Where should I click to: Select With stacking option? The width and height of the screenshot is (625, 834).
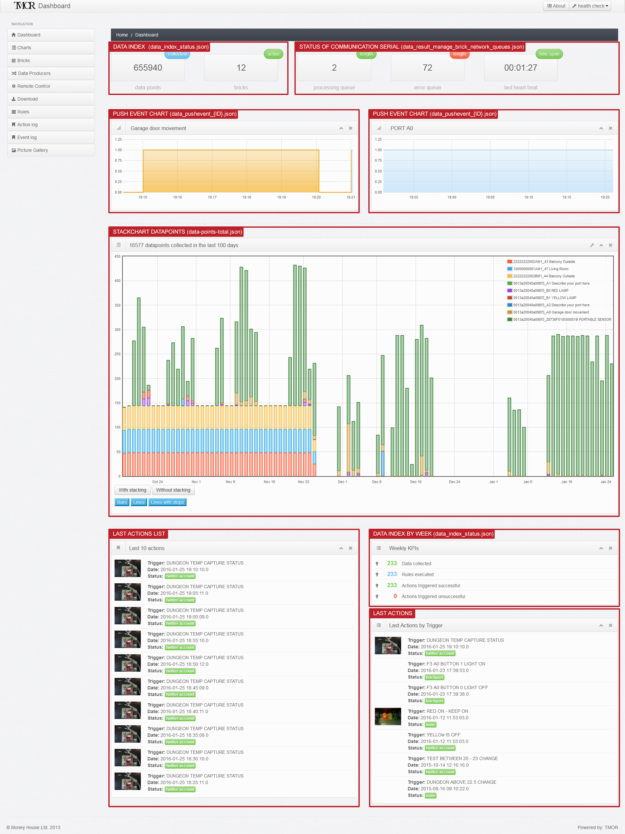point(132,490)
